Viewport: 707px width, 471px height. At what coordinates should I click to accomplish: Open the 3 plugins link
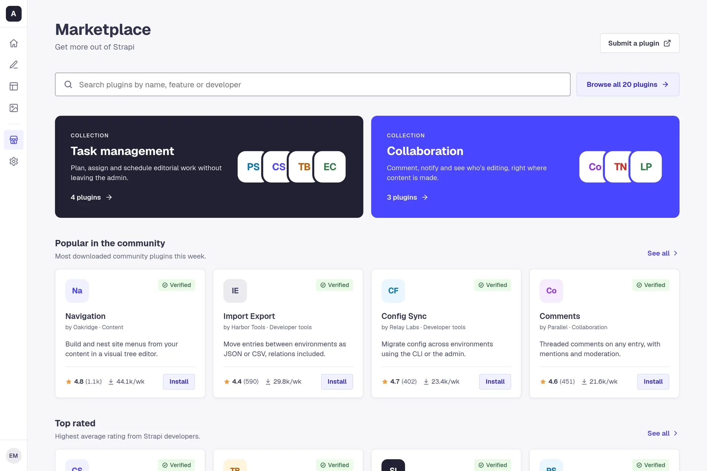(x=407, y=197)
